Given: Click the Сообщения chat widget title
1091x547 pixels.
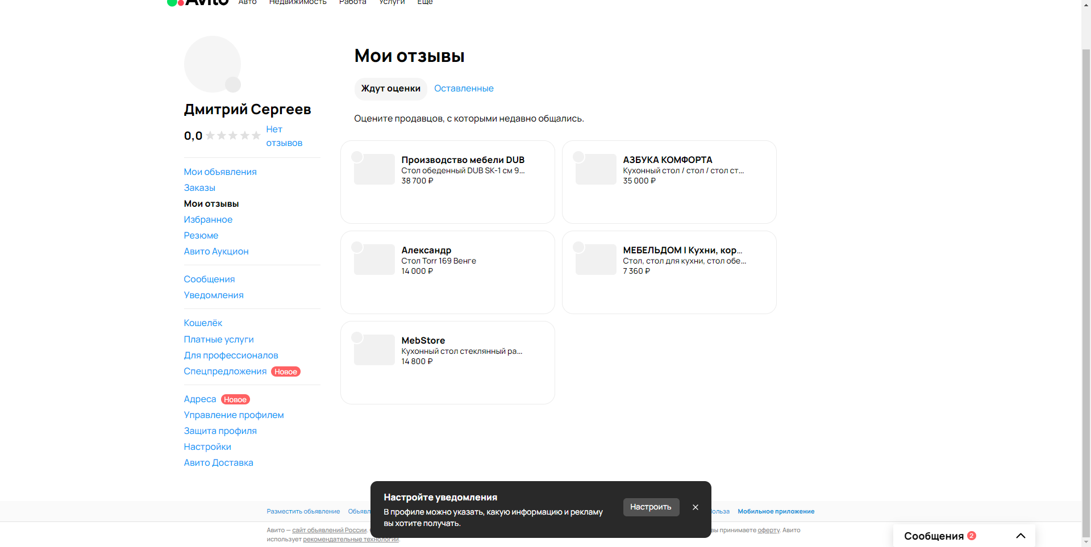Looking at the screenshot, I should pyautogui.click(x=934, y=536).
